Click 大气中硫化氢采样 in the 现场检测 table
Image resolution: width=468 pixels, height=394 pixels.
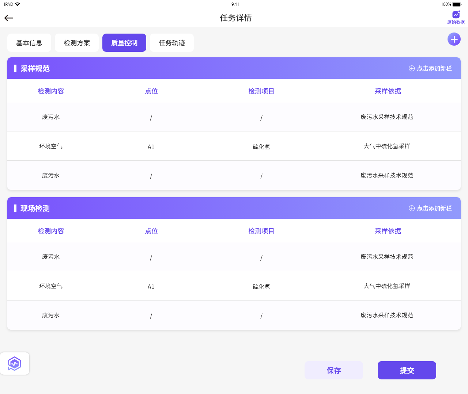pyautogui.click(x=387, y=286)
